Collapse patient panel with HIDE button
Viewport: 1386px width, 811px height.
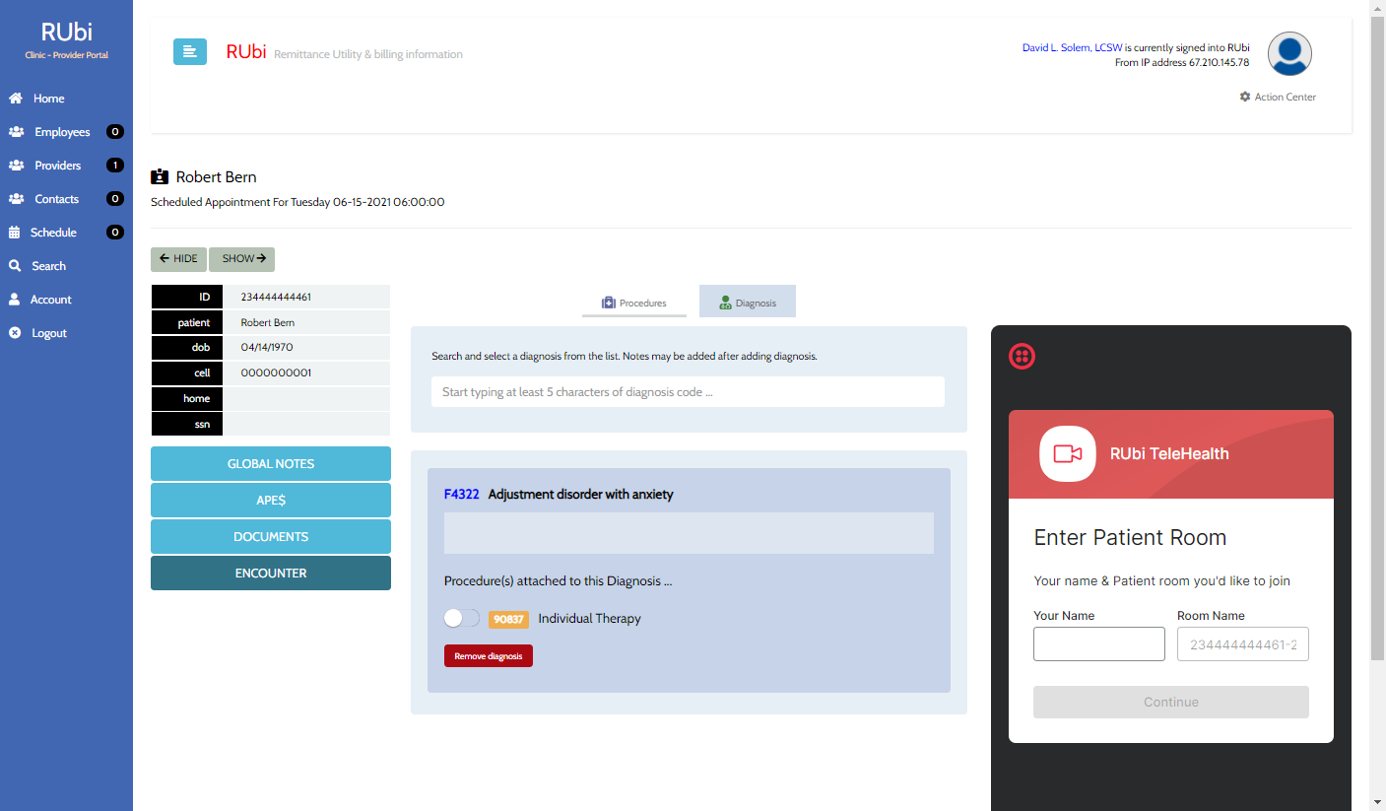(x=178, y=259)
